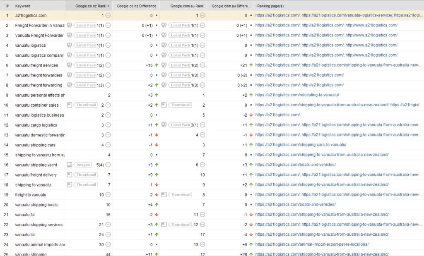Click Google.co.nz Local Pack pin icon for vanuatu freight forwarding
424x256 pixels.
point(70,85)
